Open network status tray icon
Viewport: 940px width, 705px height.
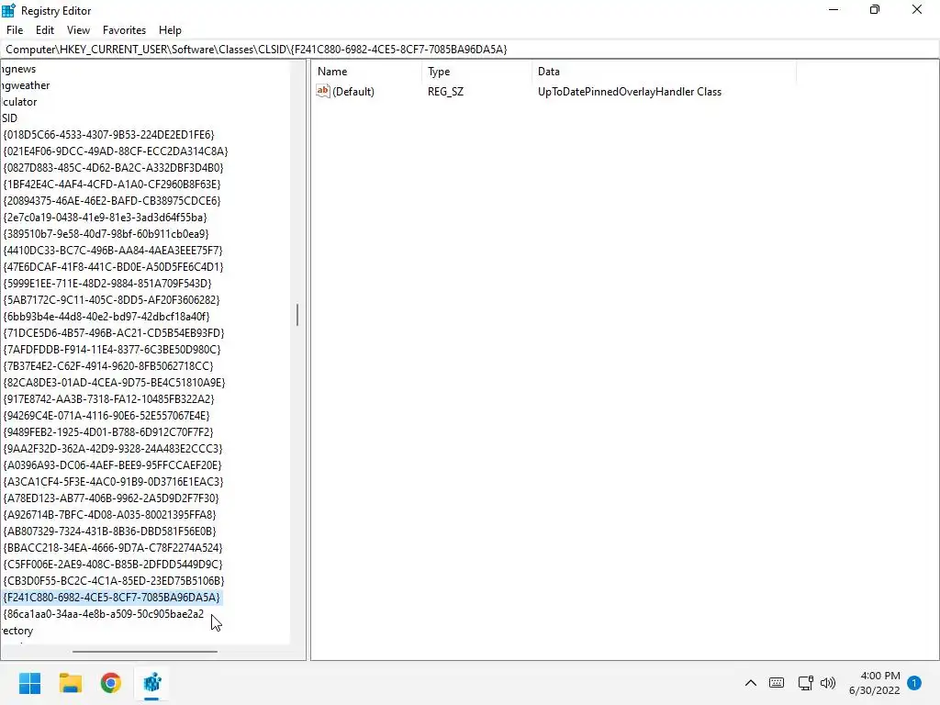805,683
